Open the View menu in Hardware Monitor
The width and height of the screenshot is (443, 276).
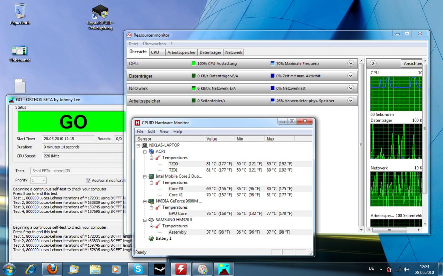[x=164, y=131]
